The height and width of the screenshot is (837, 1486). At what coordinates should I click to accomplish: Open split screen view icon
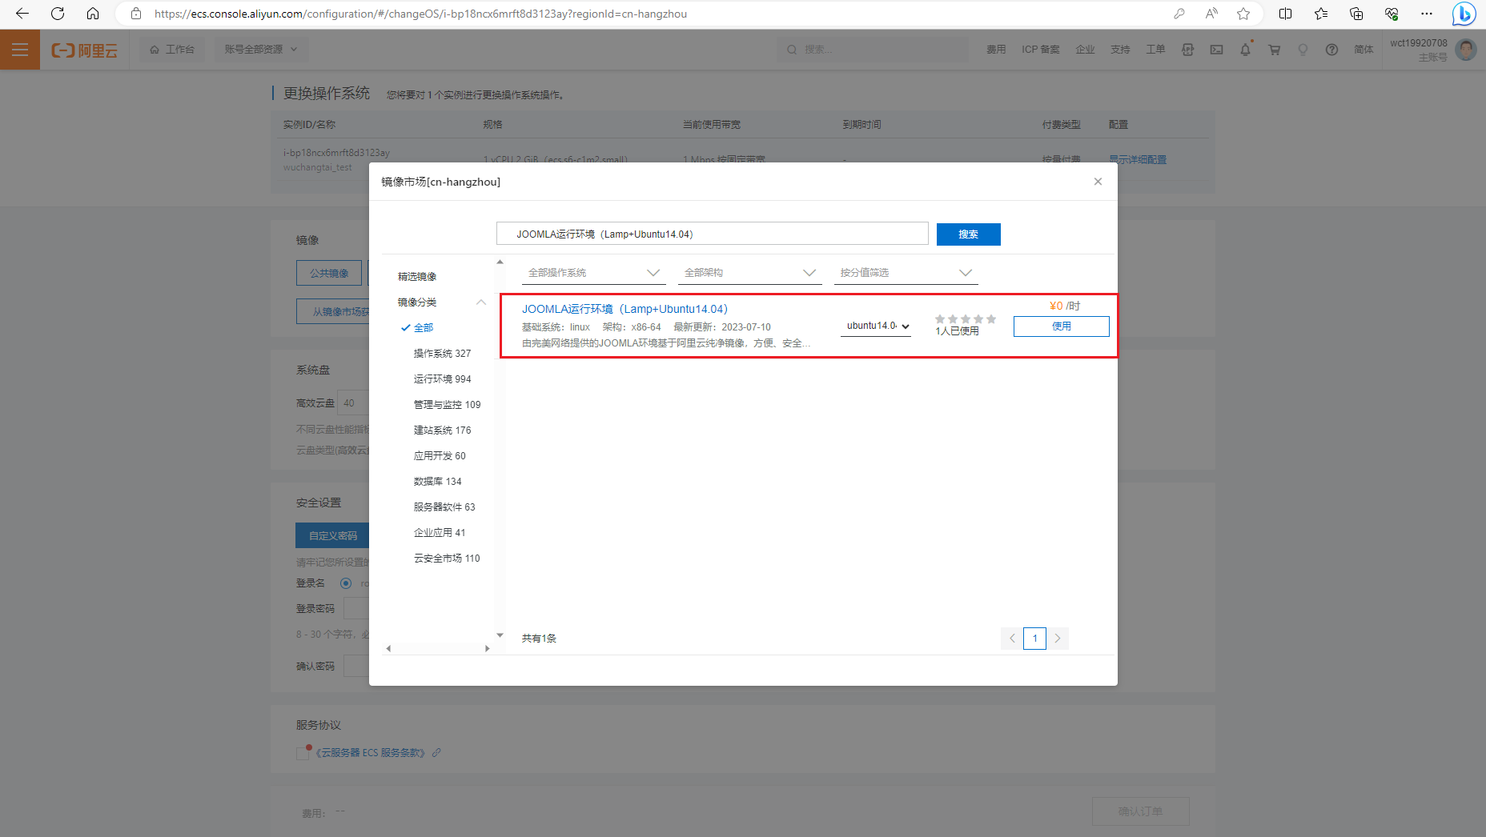[x=1286, y=14]
